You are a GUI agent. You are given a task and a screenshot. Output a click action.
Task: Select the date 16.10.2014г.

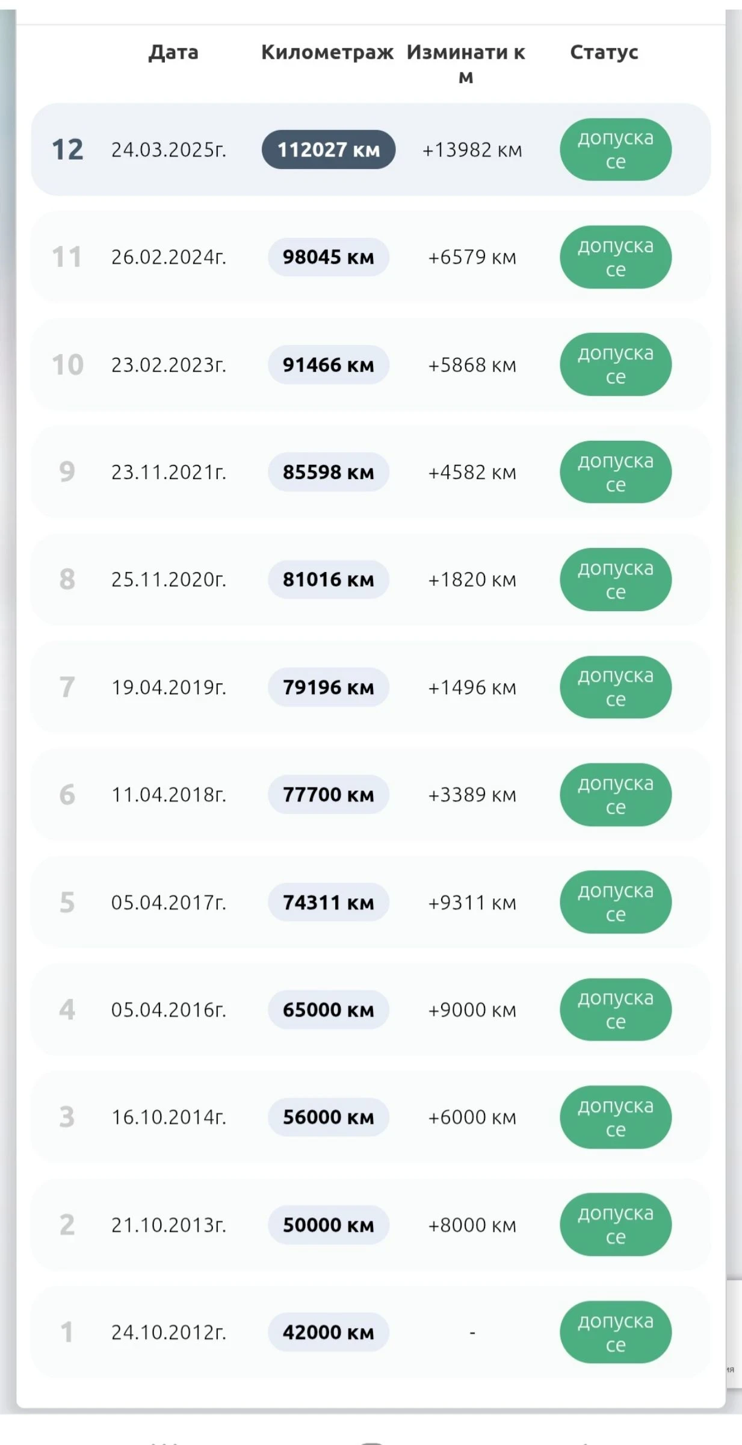point(168,1117)
